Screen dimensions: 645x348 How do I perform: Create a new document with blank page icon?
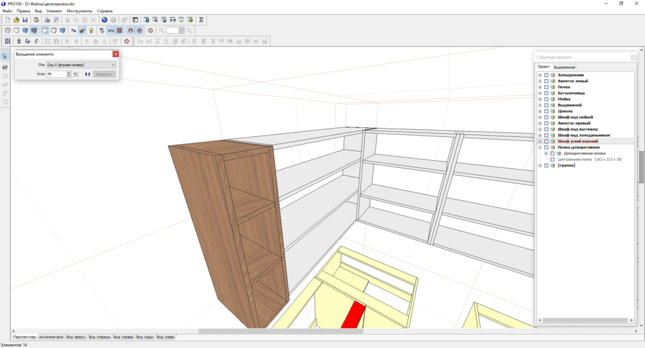pos(7,20)
